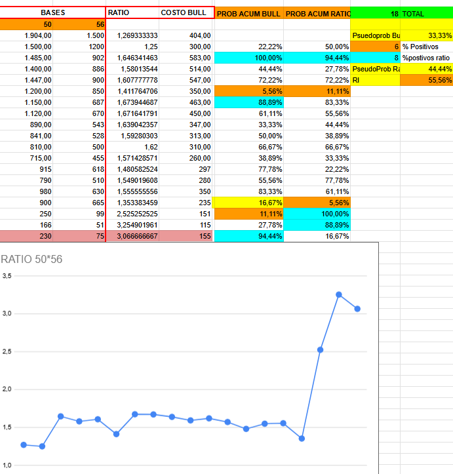Select the orange 55,56% RI value

[426, 80]
